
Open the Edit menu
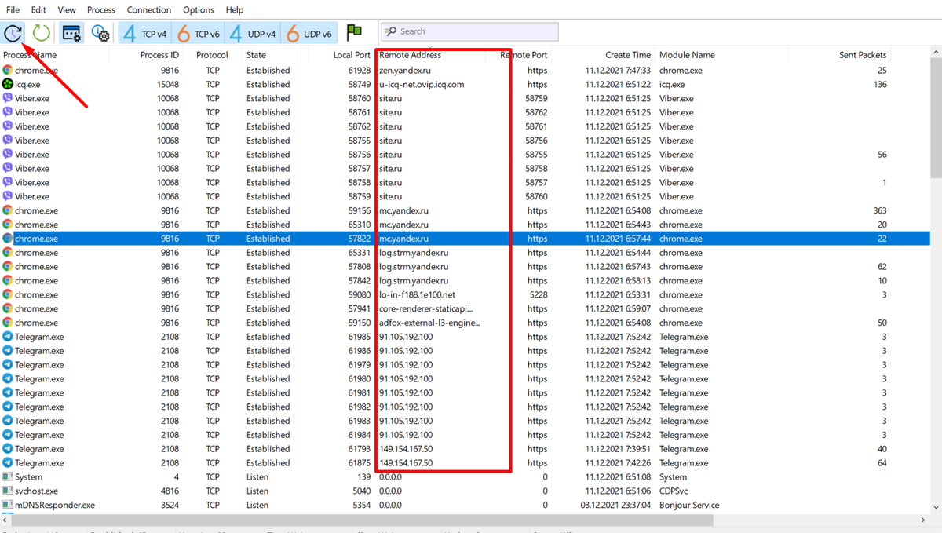(38, 10)
